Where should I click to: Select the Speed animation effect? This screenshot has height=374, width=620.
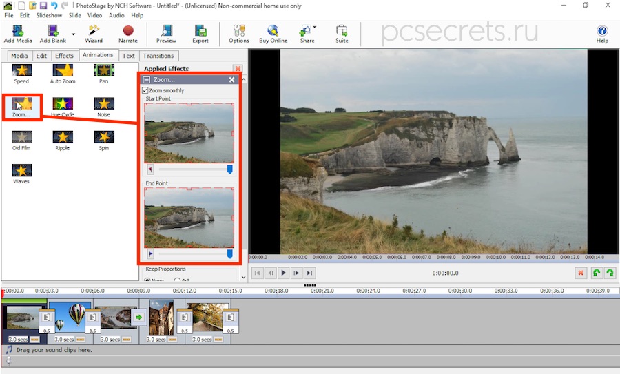[21, 74]
